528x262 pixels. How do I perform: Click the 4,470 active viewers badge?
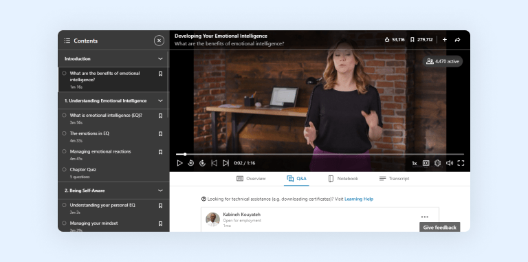[443, 61]
